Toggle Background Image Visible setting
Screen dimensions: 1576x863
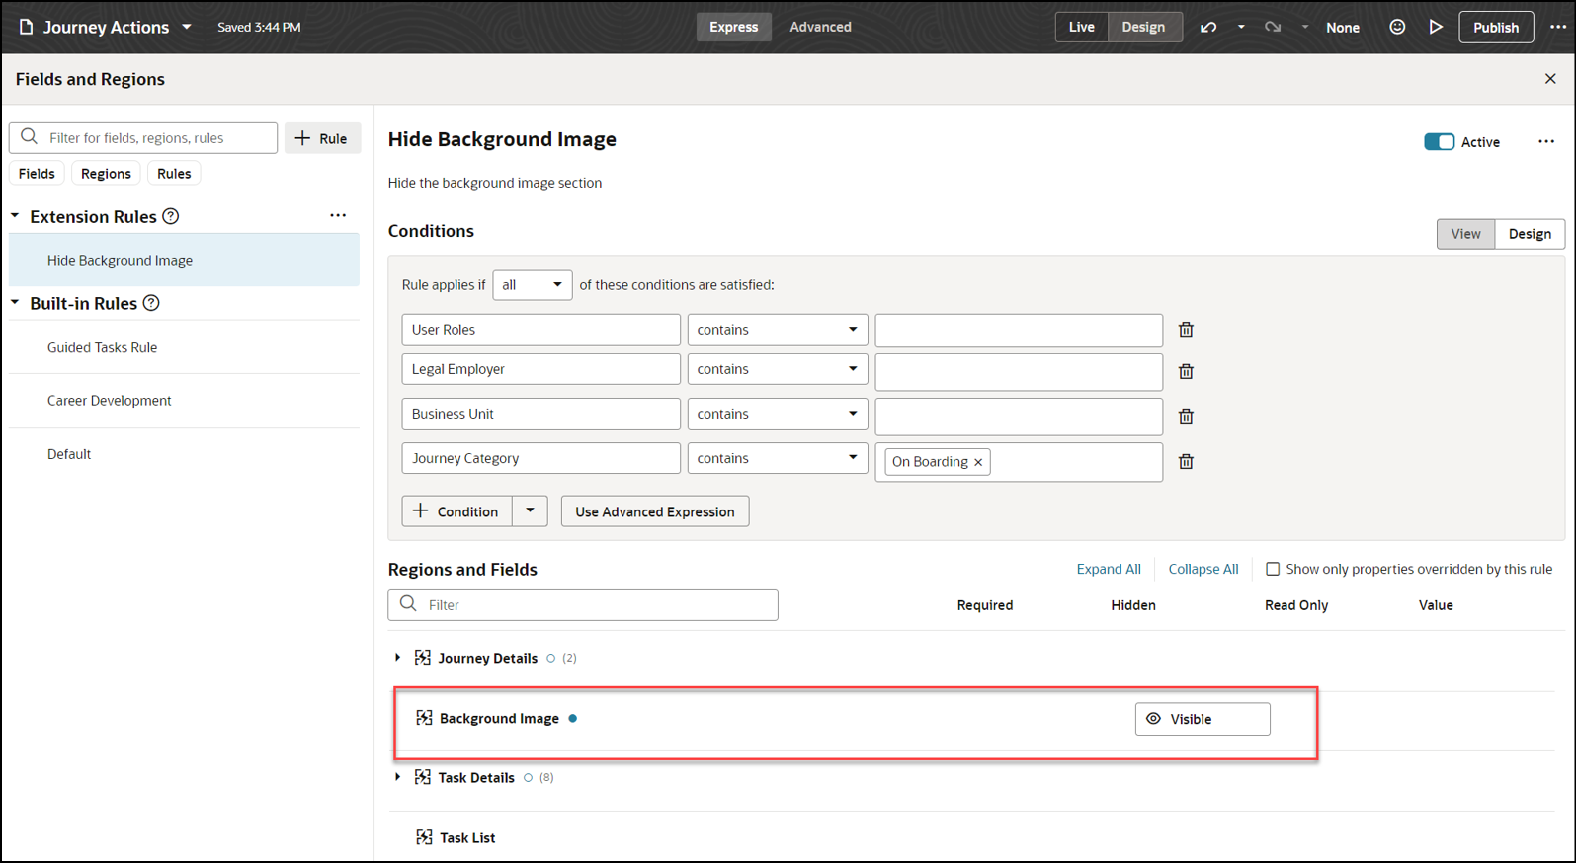1202,719
